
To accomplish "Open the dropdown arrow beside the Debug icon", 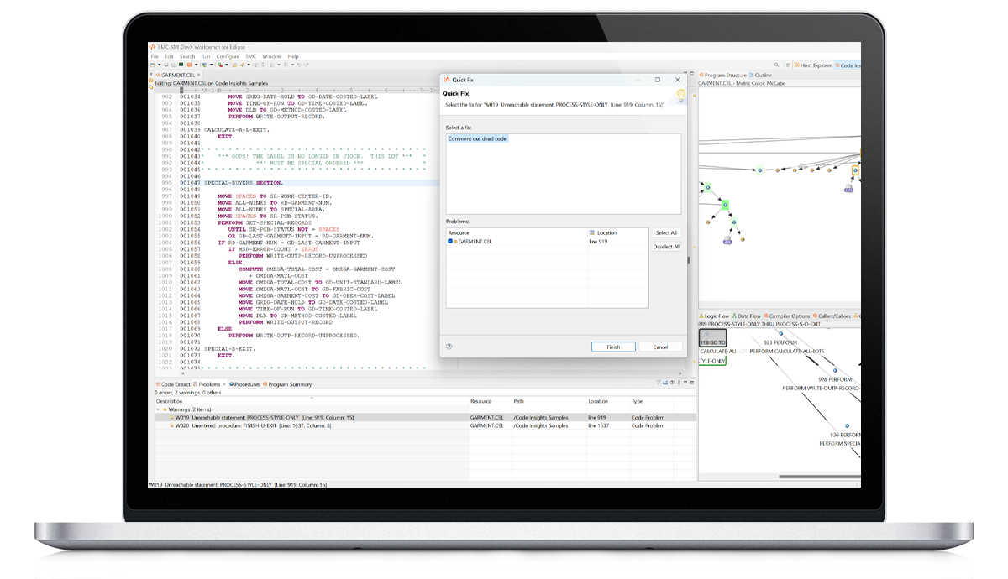I will pos(196,65).
